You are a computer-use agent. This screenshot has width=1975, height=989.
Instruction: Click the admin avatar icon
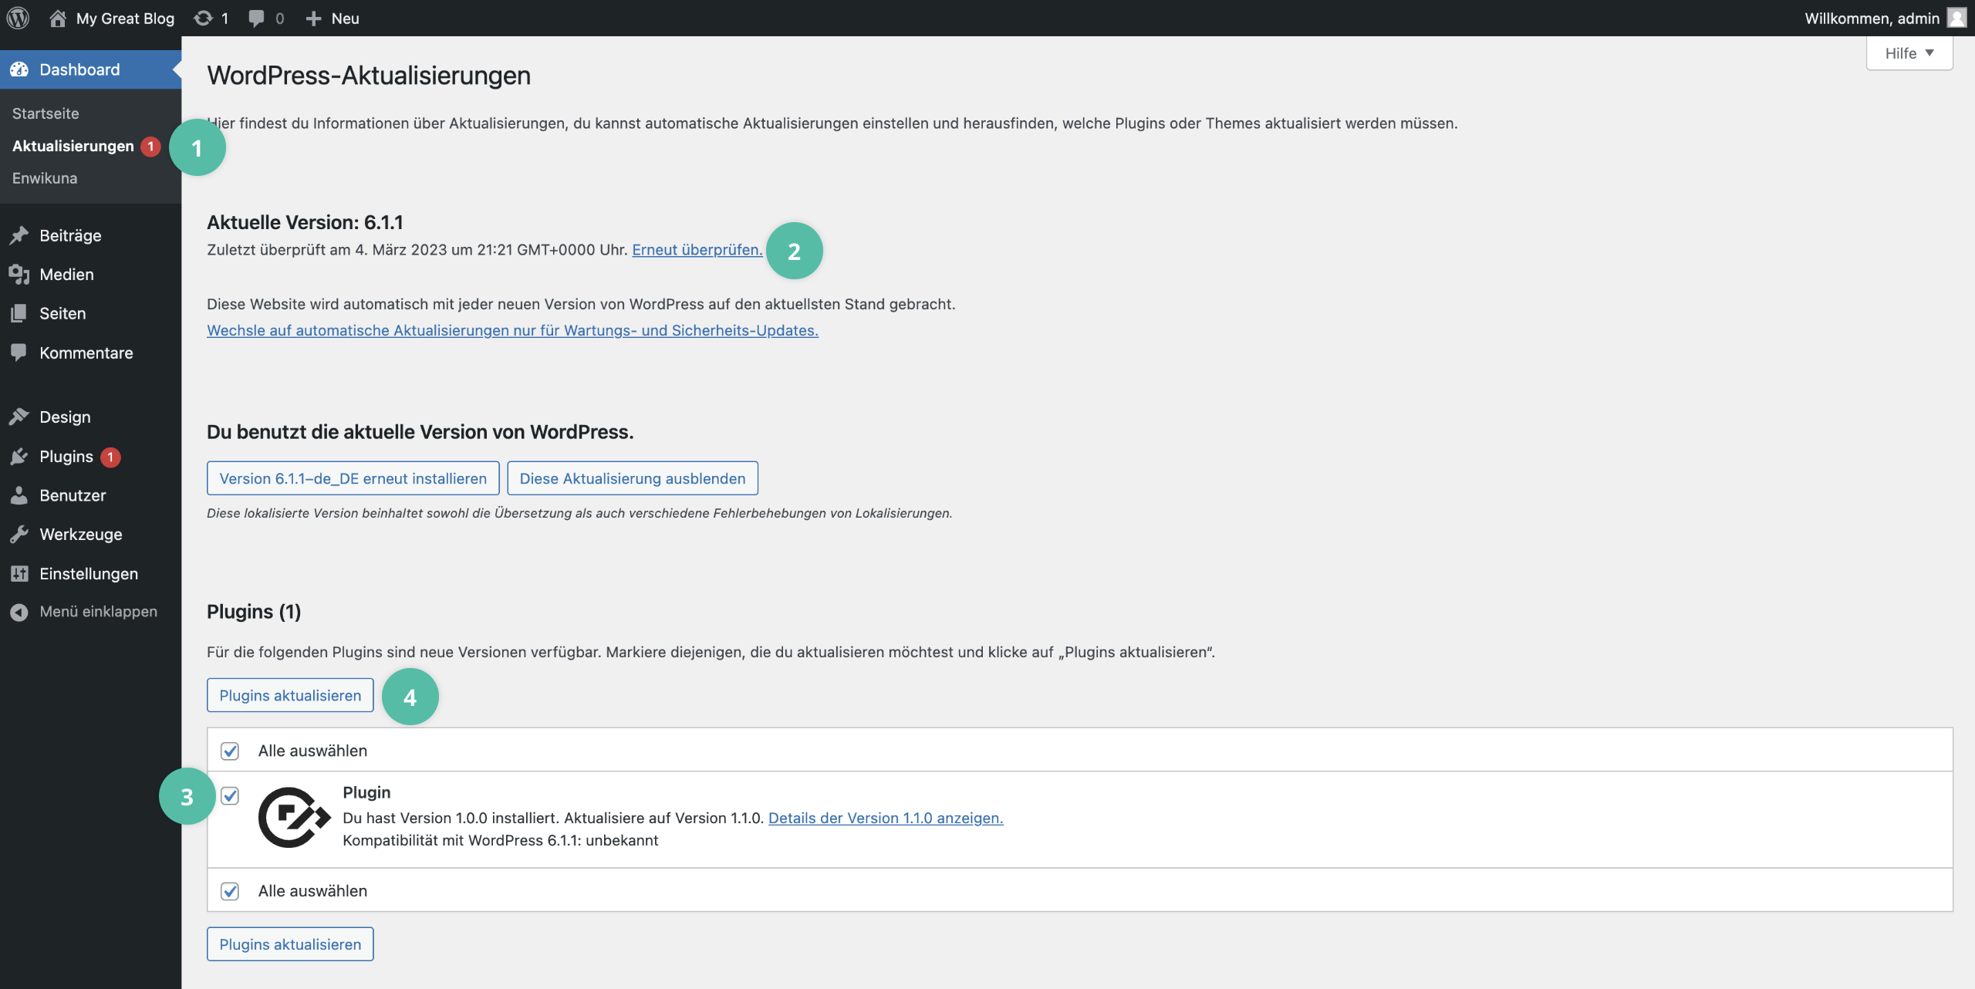1956,18
